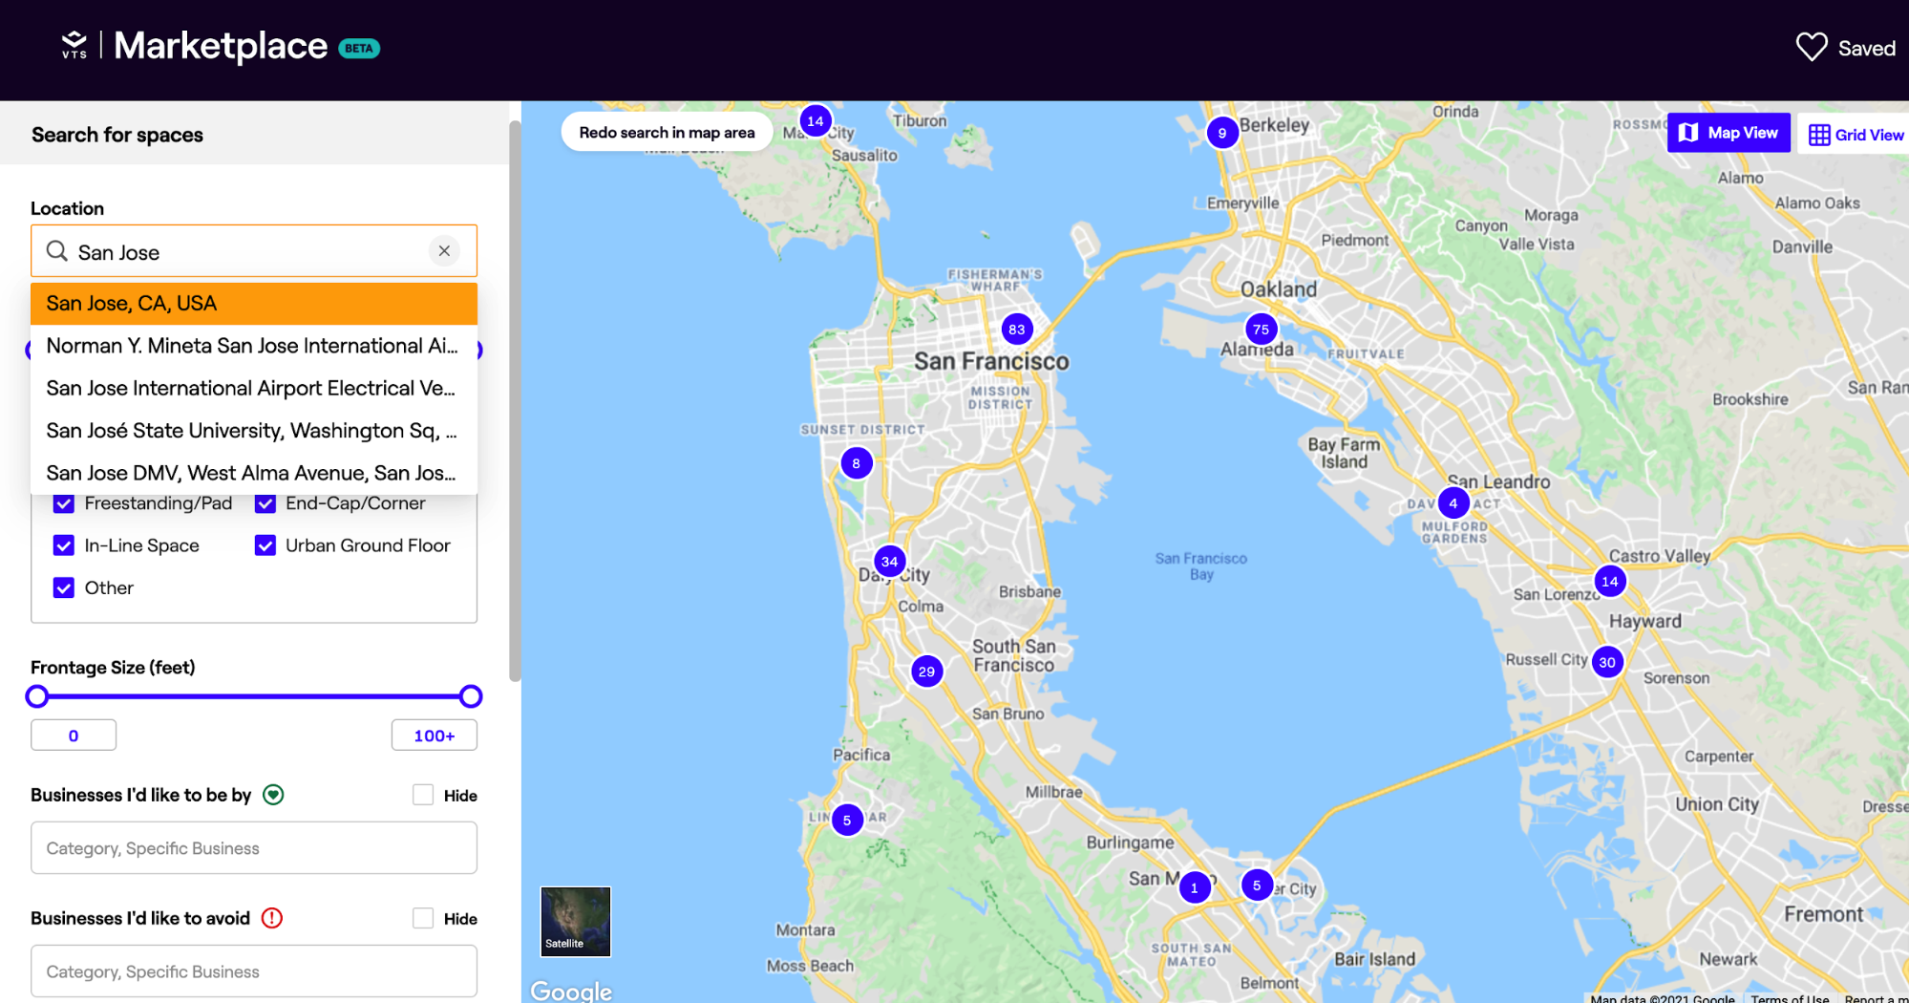This screenshot has width=1909, height=1003.
Task: Open the Marketplace home title
Action: pyautogui.click(x=221, y=46)
